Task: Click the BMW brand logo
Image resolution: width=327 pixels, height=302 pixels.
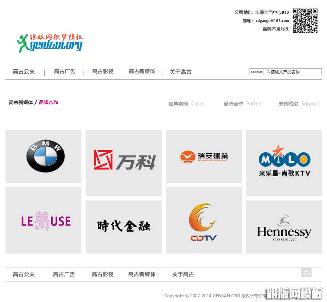Action: (x=43, y=156)
